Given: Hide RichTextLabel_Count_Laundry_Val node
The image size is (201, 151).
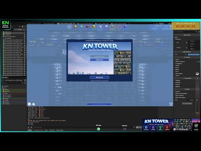Looking at the screenshot, I should pyautogui.click(x=24, y=59).
